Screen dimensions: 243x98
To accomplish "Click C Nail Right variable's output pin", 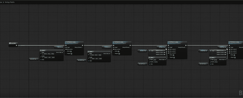I will pos(110,47).
